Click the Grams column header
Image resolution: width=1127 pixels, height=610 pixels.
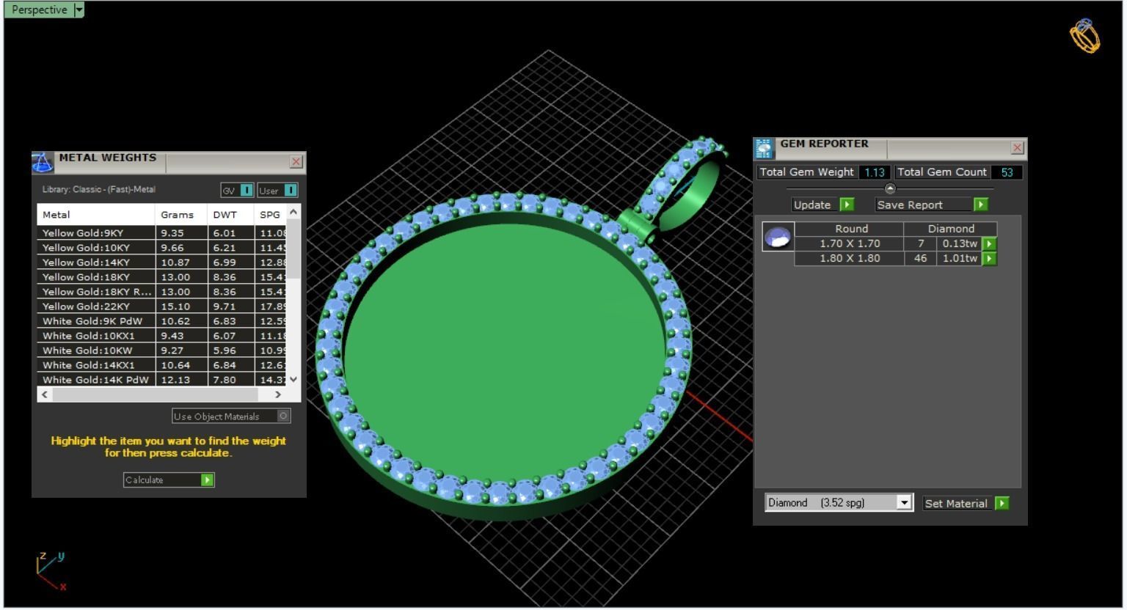pos(181,215)
